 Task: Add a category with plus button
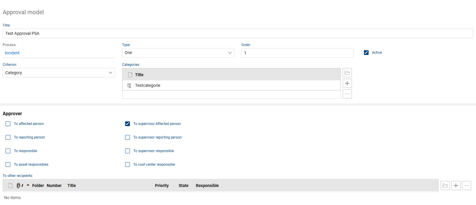coord(347,83)
